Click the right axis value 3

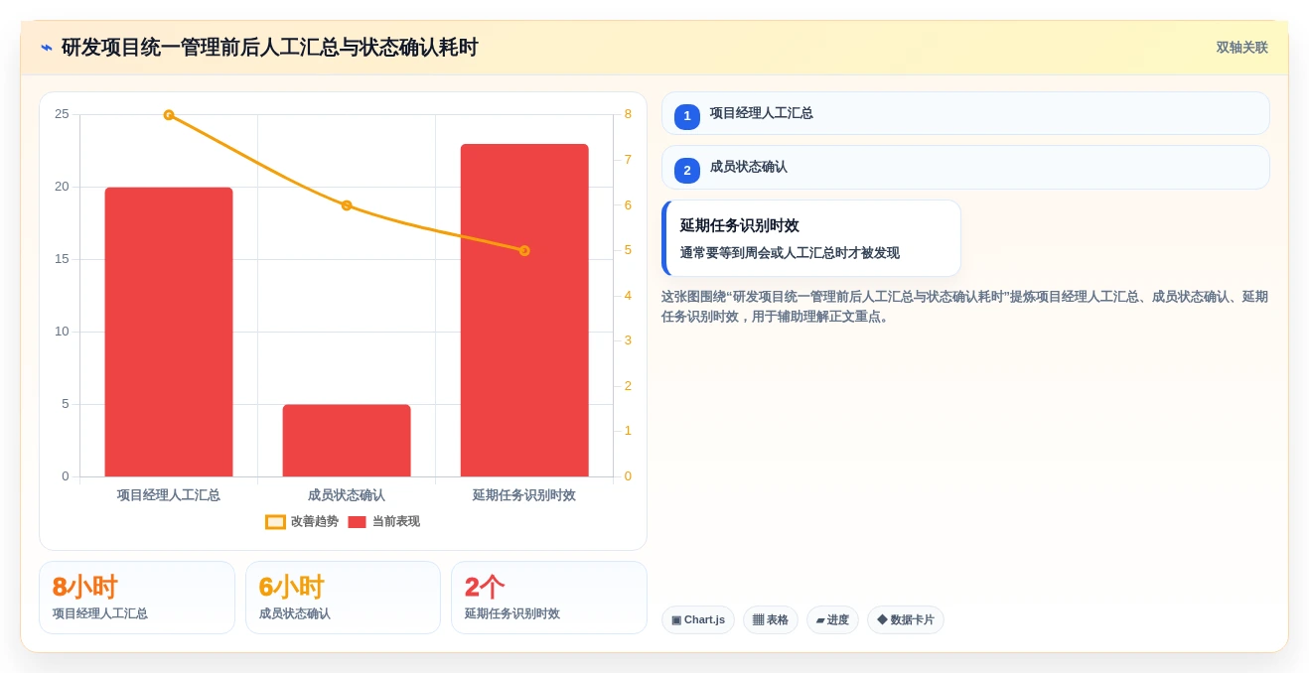pyautogui.click(x=628, y=340)
